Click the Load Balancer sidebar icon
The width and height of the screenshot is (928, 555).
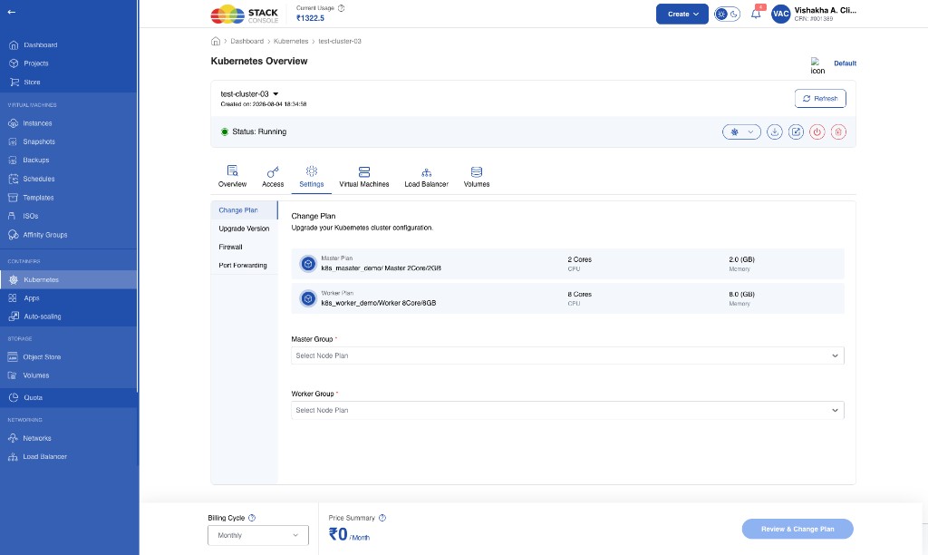pos(13,457)
